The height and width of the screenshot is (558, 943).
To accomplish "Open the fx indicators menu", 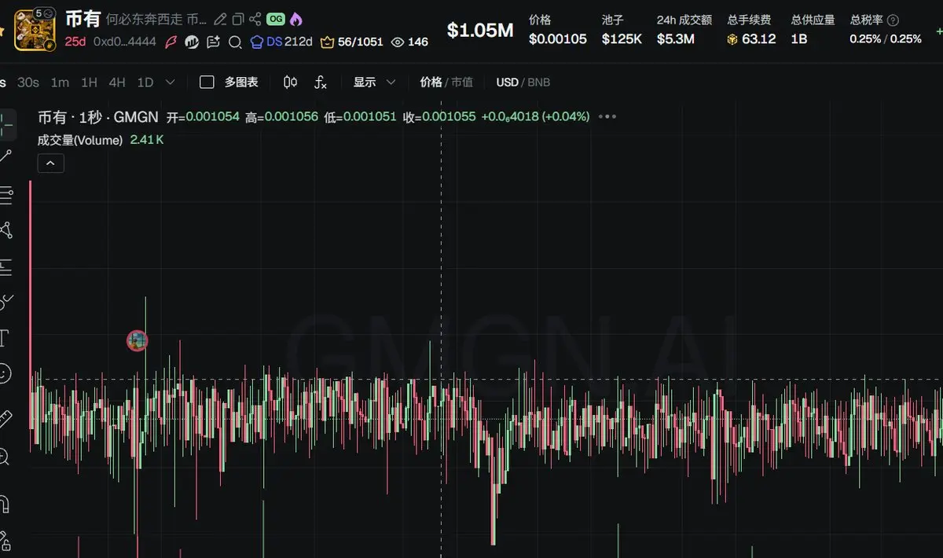I will 321,82.
